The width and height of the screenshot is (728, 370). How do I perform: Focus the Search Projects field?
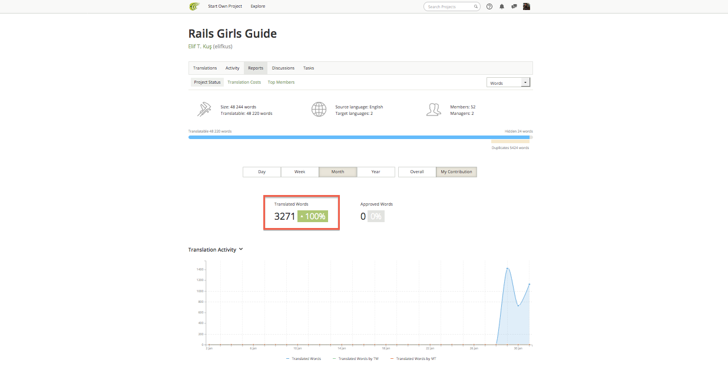(452, 6)
